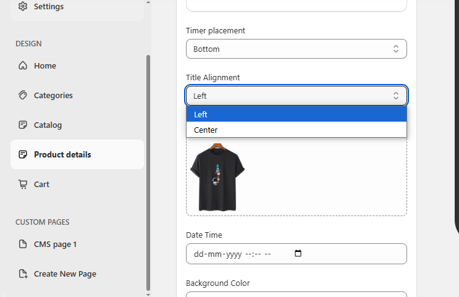This screenshot has width=459, height=297.
Task: Click the Create New Page icon
Action: [23, 274]
